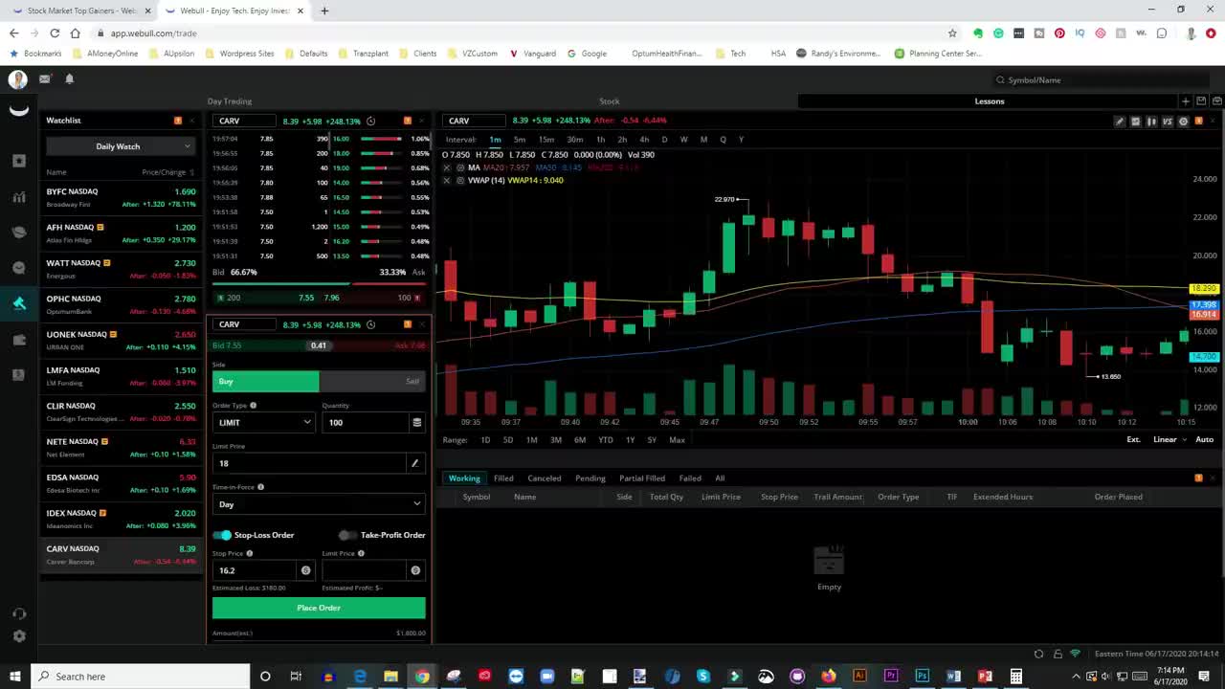Click the limit price edit pencil
The height and width of the screenshot is (689, 1225).
pyautogui.click(x=414, y=463)
